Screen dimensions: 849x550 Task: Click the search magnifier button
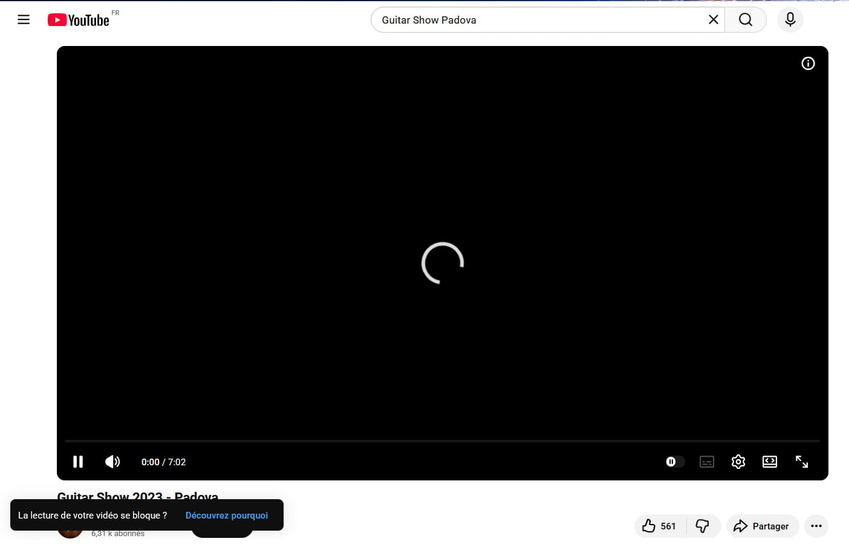746,20
